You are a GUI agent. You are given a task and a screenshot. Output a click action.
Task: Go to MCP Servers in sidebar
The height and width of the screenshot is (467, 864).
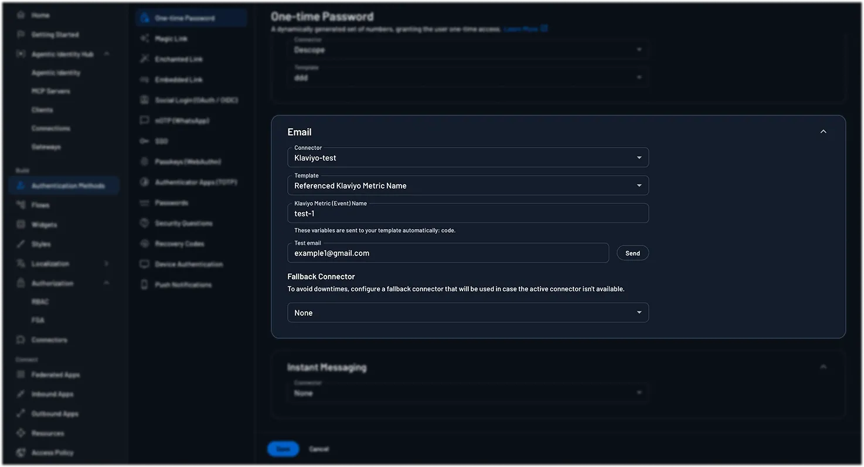[x=51, y=91]
